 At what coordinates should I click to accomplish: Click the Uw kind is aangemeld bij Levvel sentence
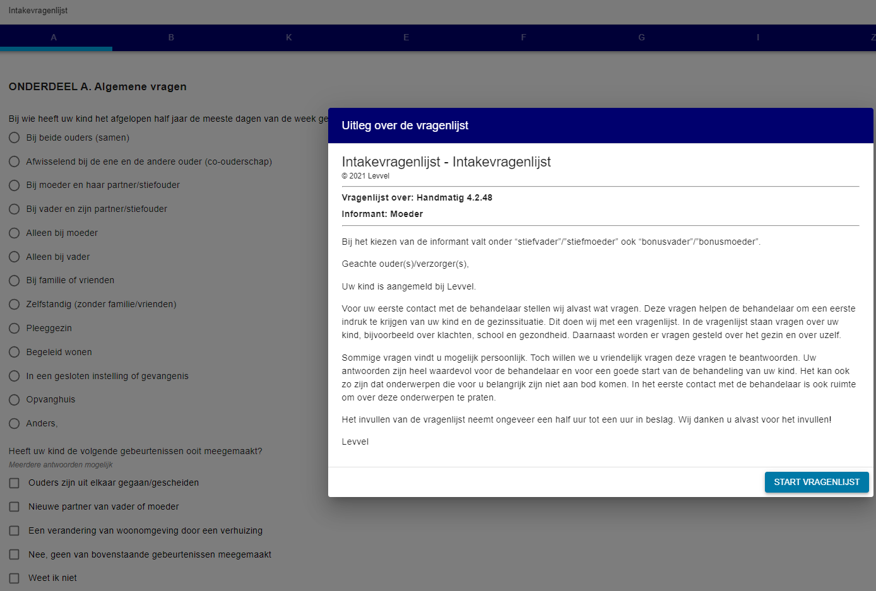(408, 286)
